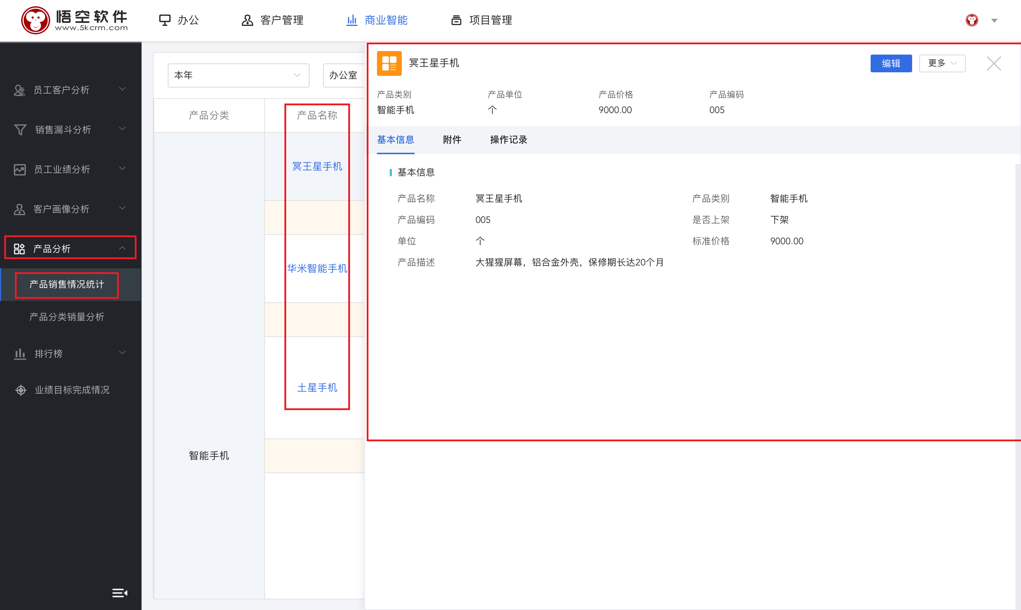Click the 智能手机 category cell
The height and width of the screenshot is (610, 1021).
[x=209, y=455]
